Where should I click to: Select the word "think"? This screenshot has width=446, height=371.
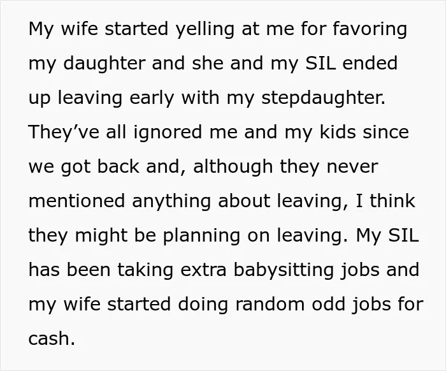click(392, 201)
